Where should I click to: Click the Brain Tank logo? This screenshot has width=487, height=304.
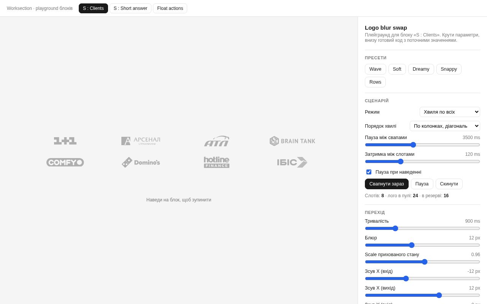click(x=292, y=141)
